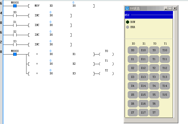Toggle input X0 in IO panel

[133, 50]
